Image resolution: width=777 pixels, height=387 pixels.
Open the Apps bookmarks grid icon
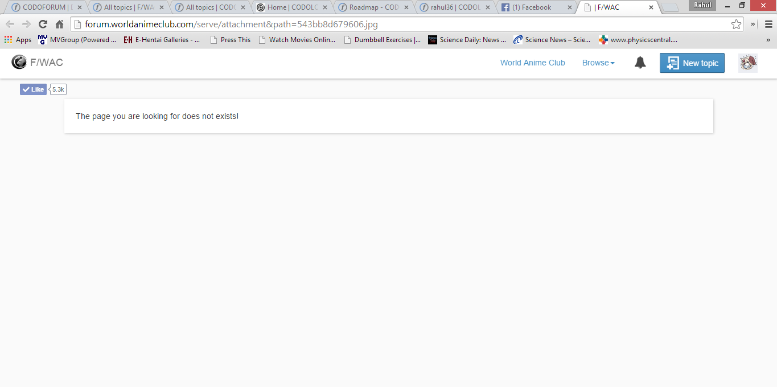tap(8, 40)
